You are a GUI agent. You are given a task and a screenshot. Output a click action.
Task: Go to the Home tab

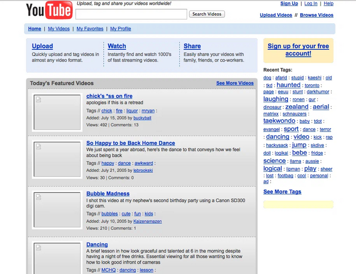click(x=35, y=29)
